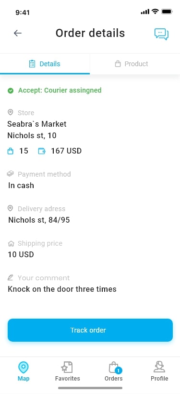The height and width of the screenshot is (394, 180).
Task: Open Favorites in the bottom navigation
Action: [67, 371]
